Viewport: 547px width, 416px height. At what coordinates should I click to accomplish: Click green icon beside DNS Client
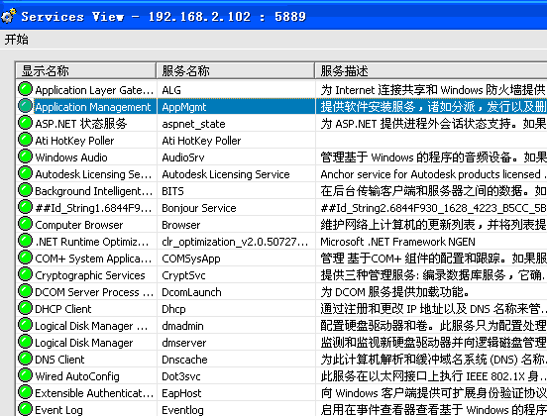click(x=25, y=359)
